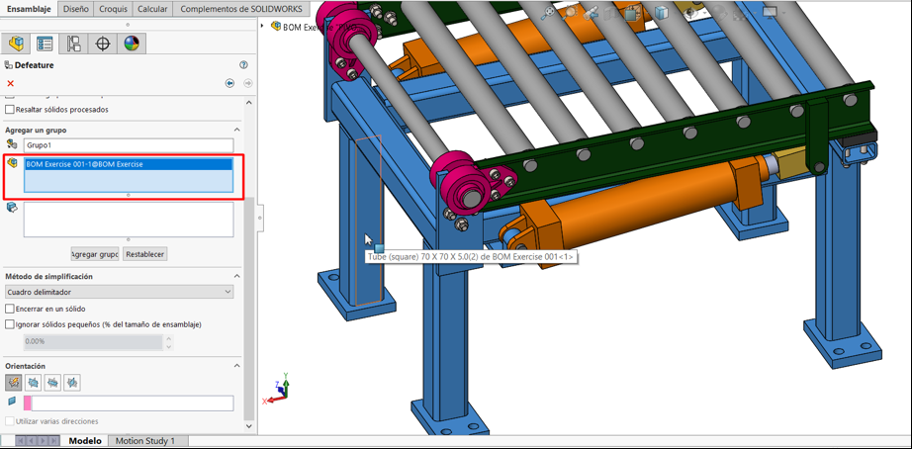Viewport: 912px width, 449px height.
Task: Click the Grupo1 name field
Action: 129,144
